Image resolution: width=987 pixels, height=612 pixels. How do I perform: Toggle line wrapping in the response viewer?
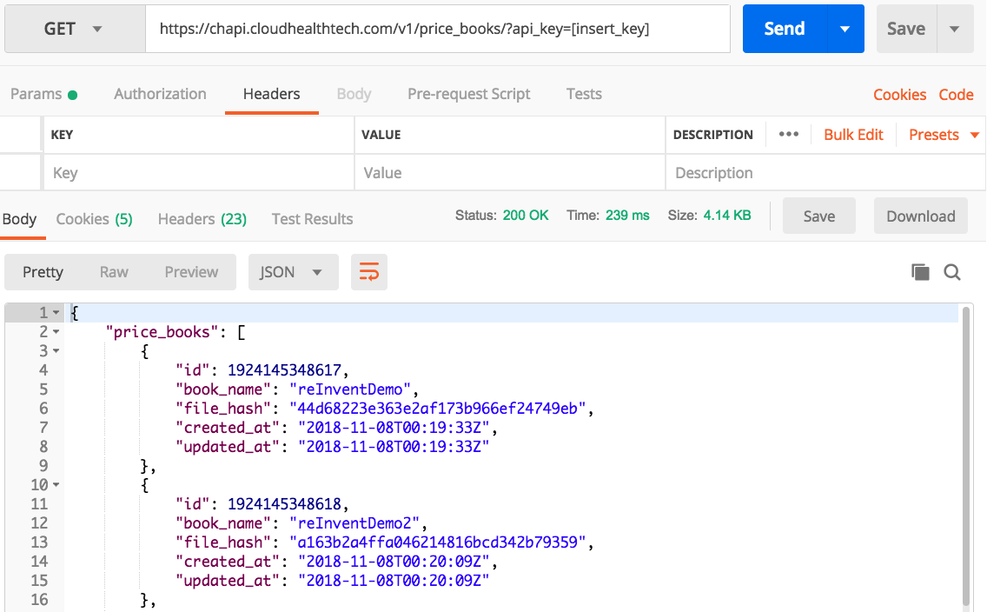click(369, 271)
